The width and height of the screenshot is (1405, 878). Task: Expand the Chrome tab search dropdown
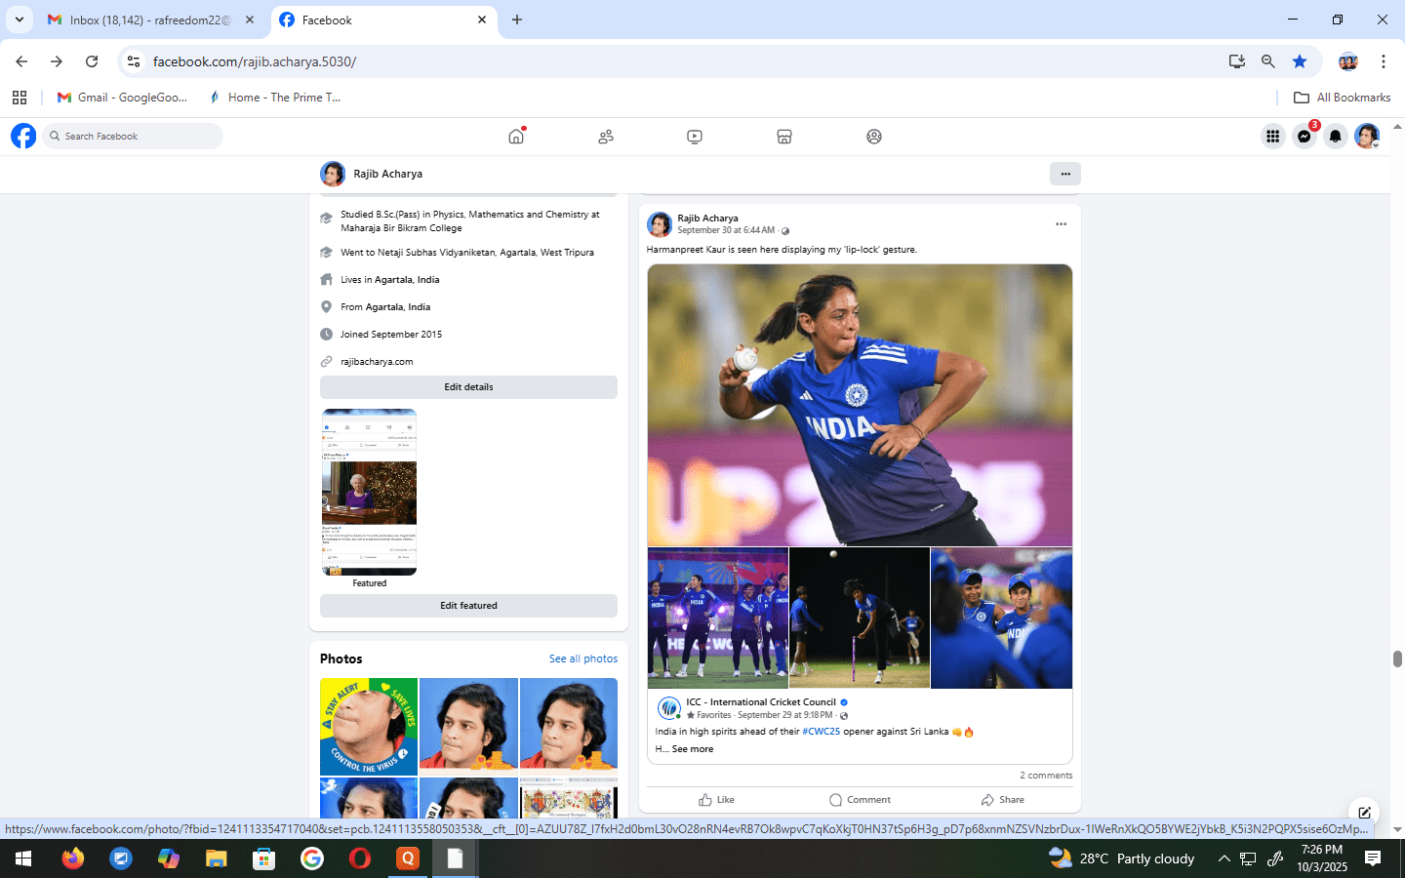point(20,20)
